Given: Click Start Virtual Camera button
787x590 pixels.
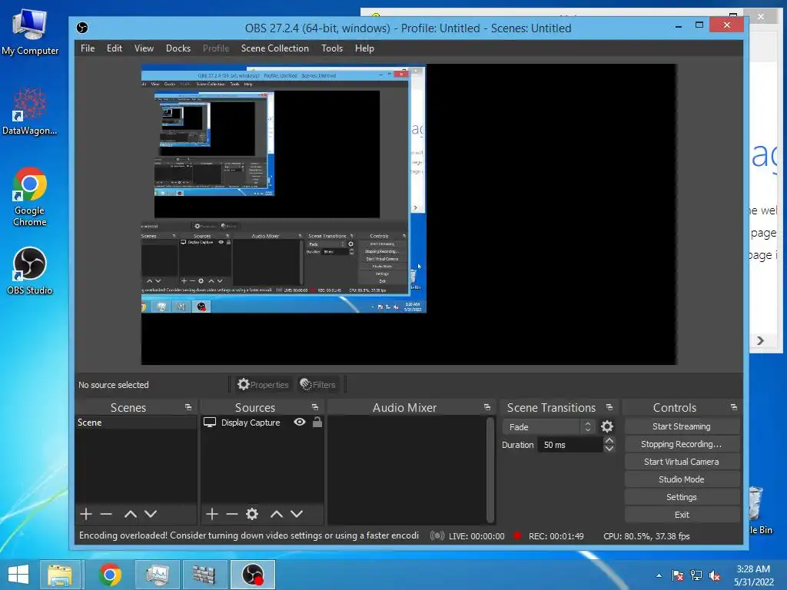Looking at the screenshot, I should tap(682, 462).
